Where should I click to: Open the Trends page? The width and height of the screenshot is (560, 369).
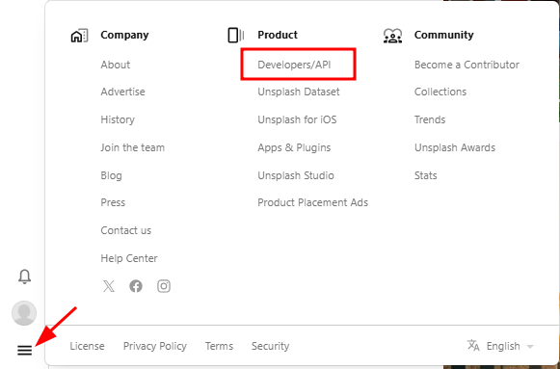click(430, 119)
